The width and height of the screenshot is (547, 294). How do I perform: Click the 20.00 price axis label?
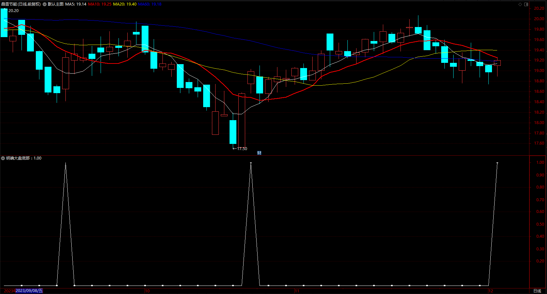point(539,19)
